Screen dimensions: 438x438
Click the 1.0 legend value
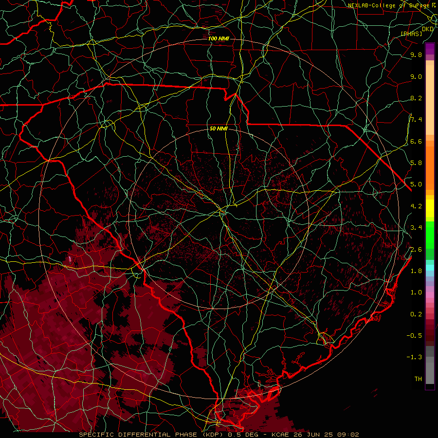coord(416,292)
